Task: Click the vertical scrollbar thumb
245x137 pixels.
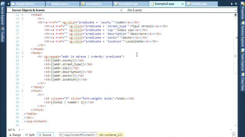Action: coord(235,56)
